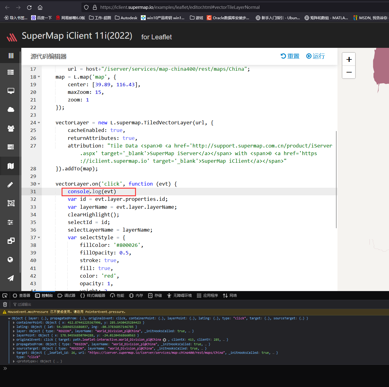Expand the <prototype> entry
Screen dimensions: 389x387
pos(14,361)
